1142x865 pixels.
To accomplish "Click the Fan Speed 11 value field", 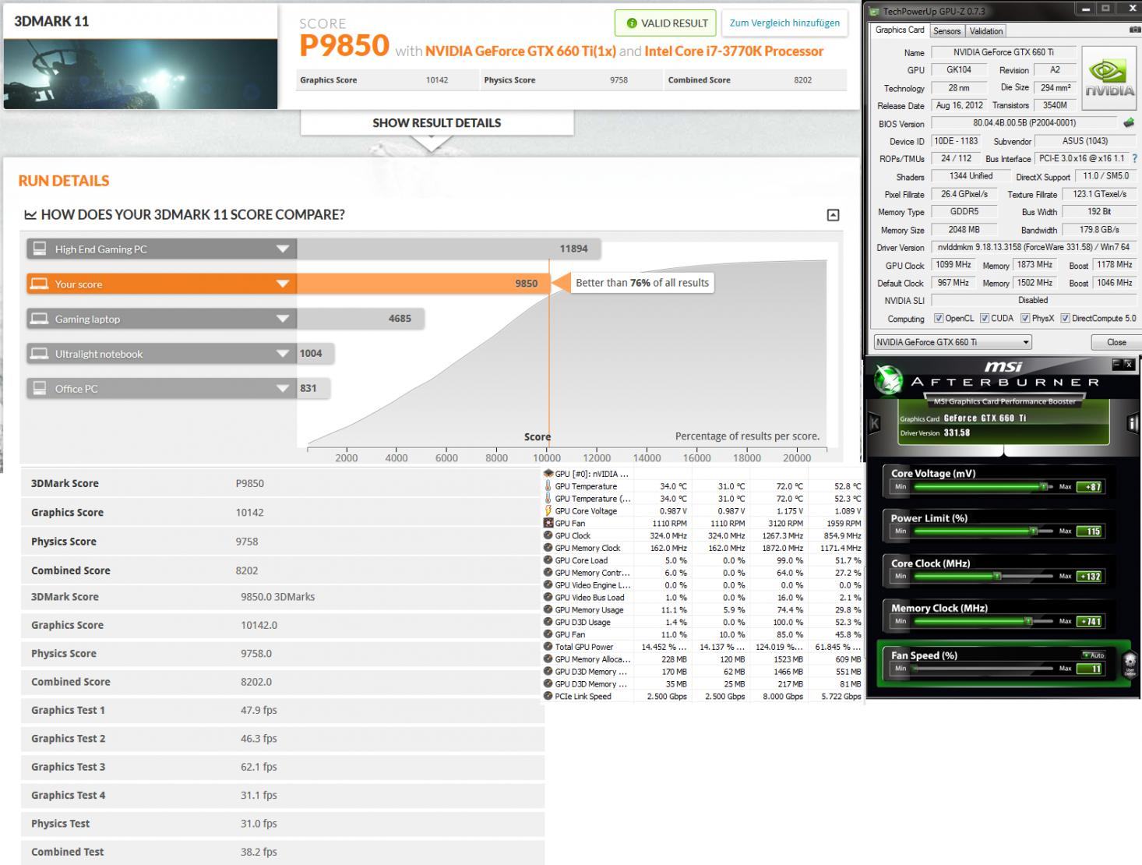I will pos(1089,669).
